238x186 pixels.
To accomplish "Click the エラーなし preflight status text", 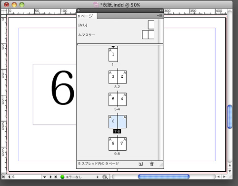I will [x=73, y=177].
